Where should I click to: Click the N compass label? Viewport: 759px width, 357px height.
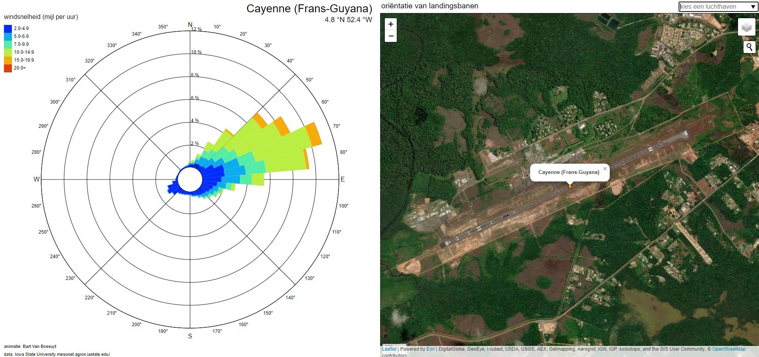pos(190,25)
